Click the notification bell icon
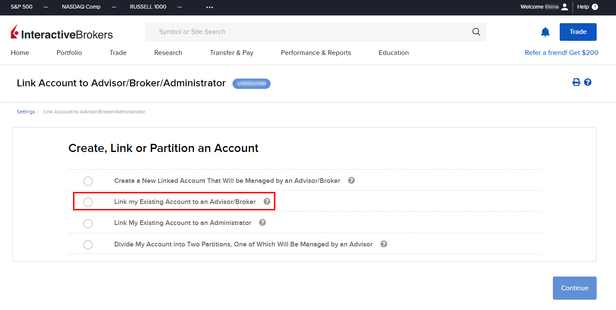 point(545,32)
